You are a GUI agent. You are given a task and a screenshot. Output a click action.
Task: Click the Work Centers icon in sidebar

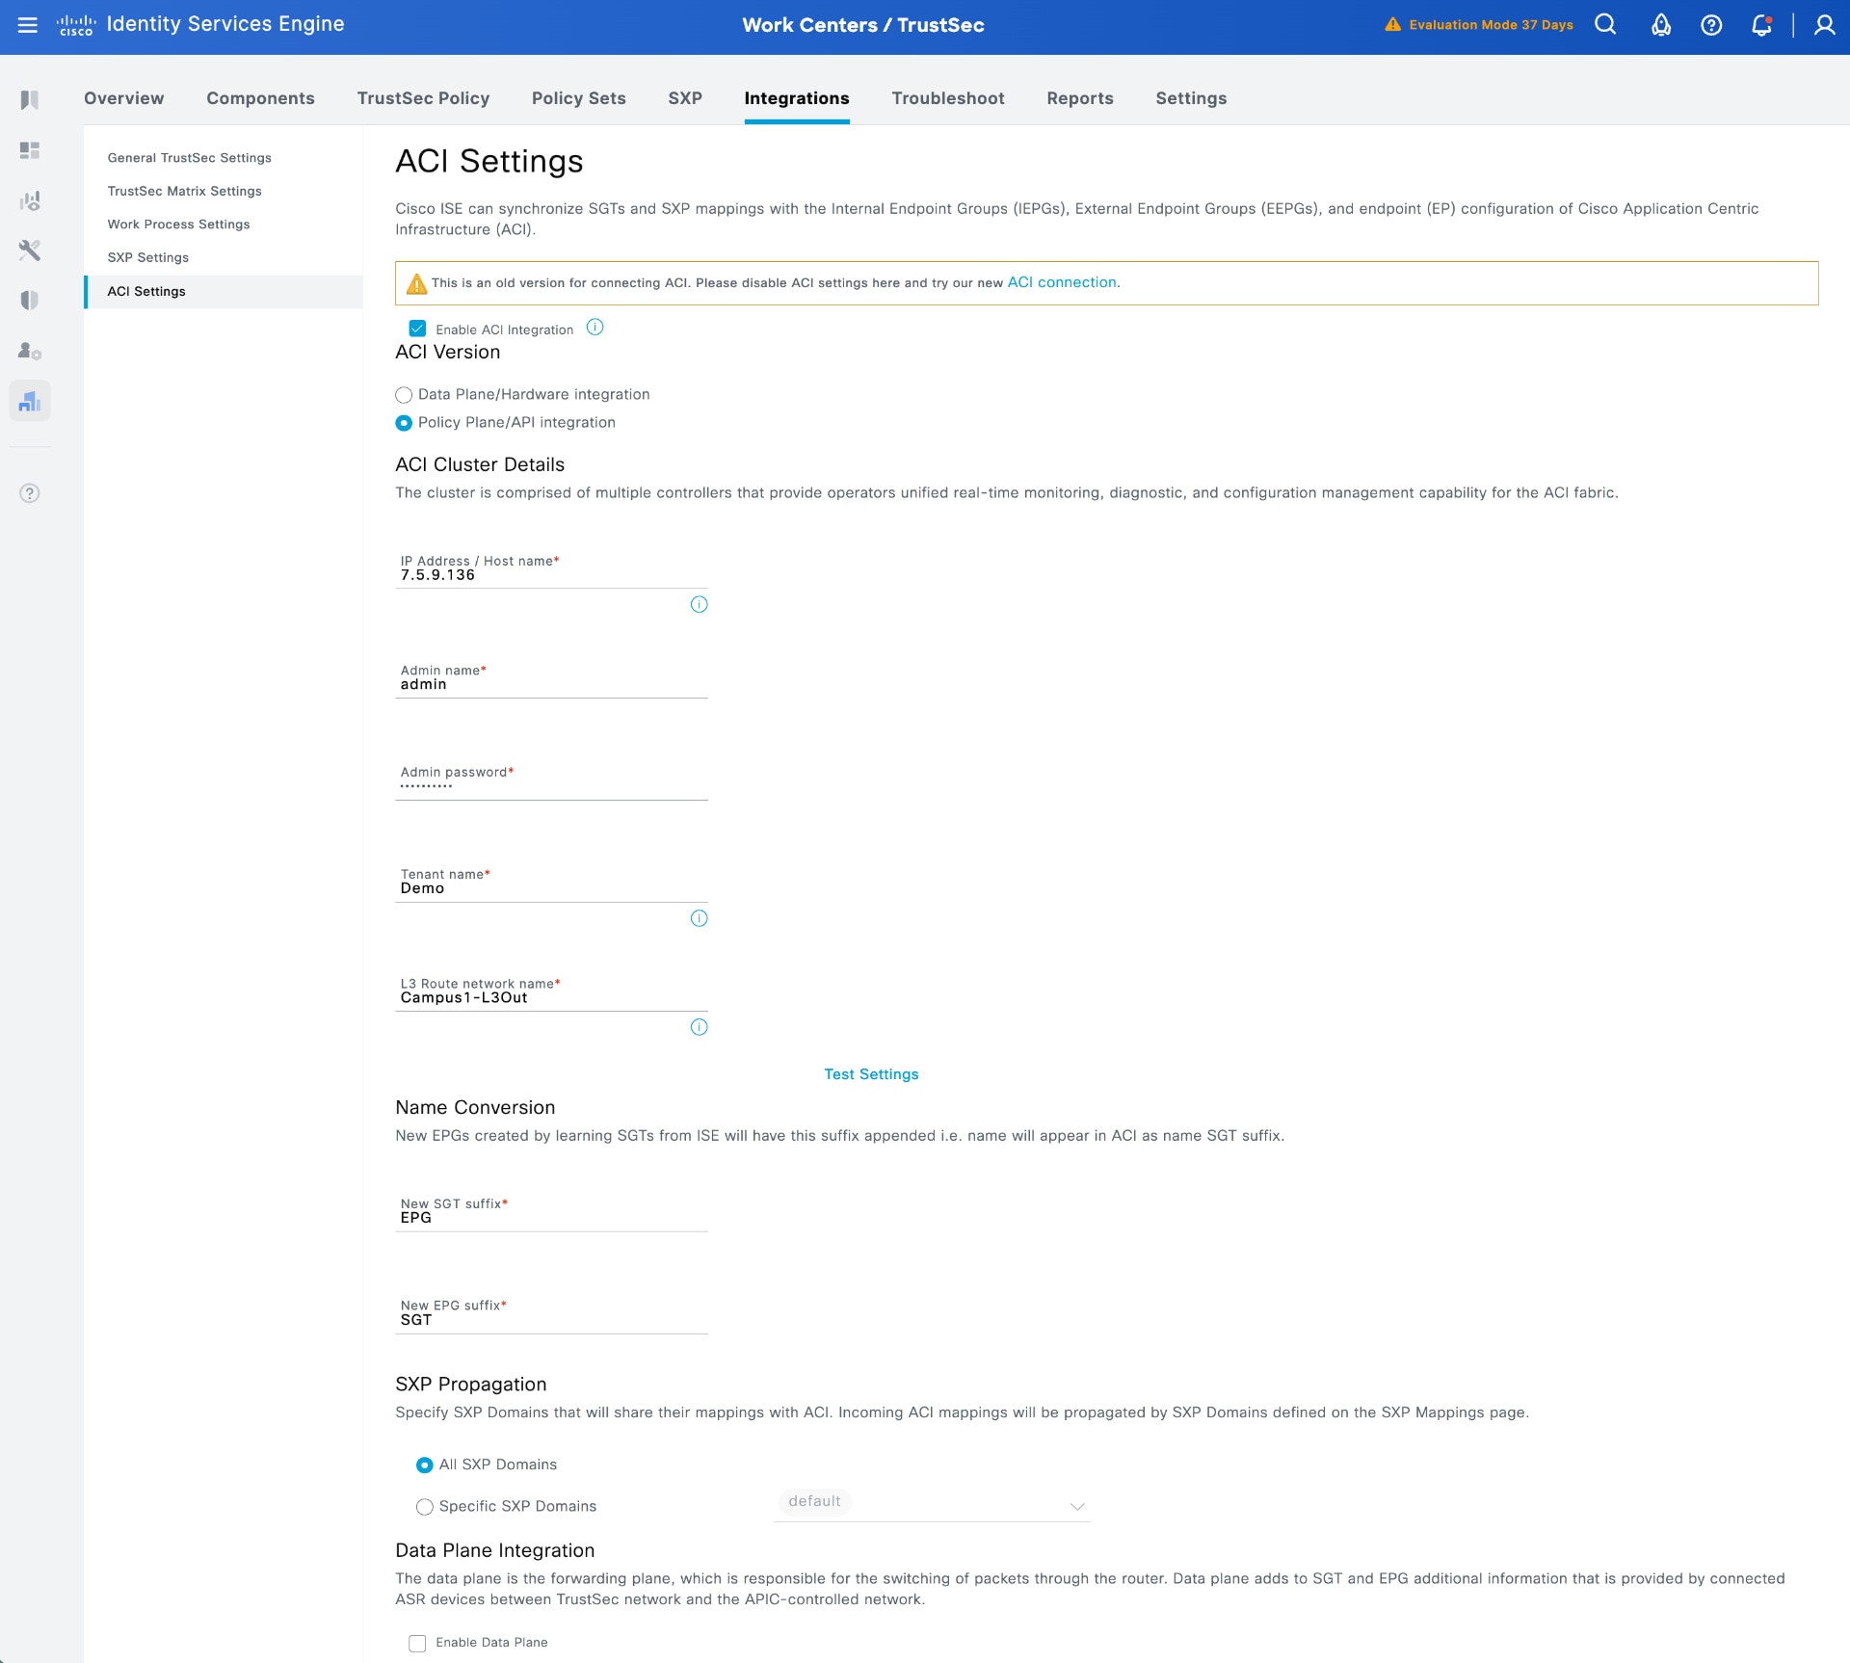30,400
